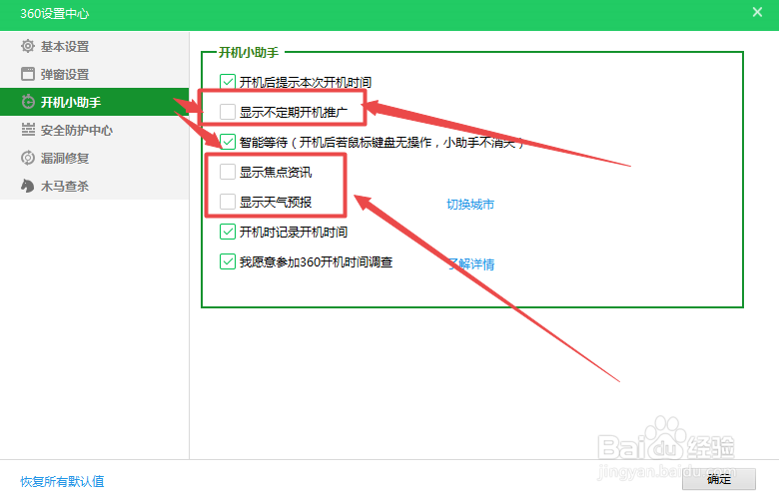Image resolution: width=779 pixels, height=499 pixels.
Task: Click 恢复所有默认值 link
Action: click(62, 481)
